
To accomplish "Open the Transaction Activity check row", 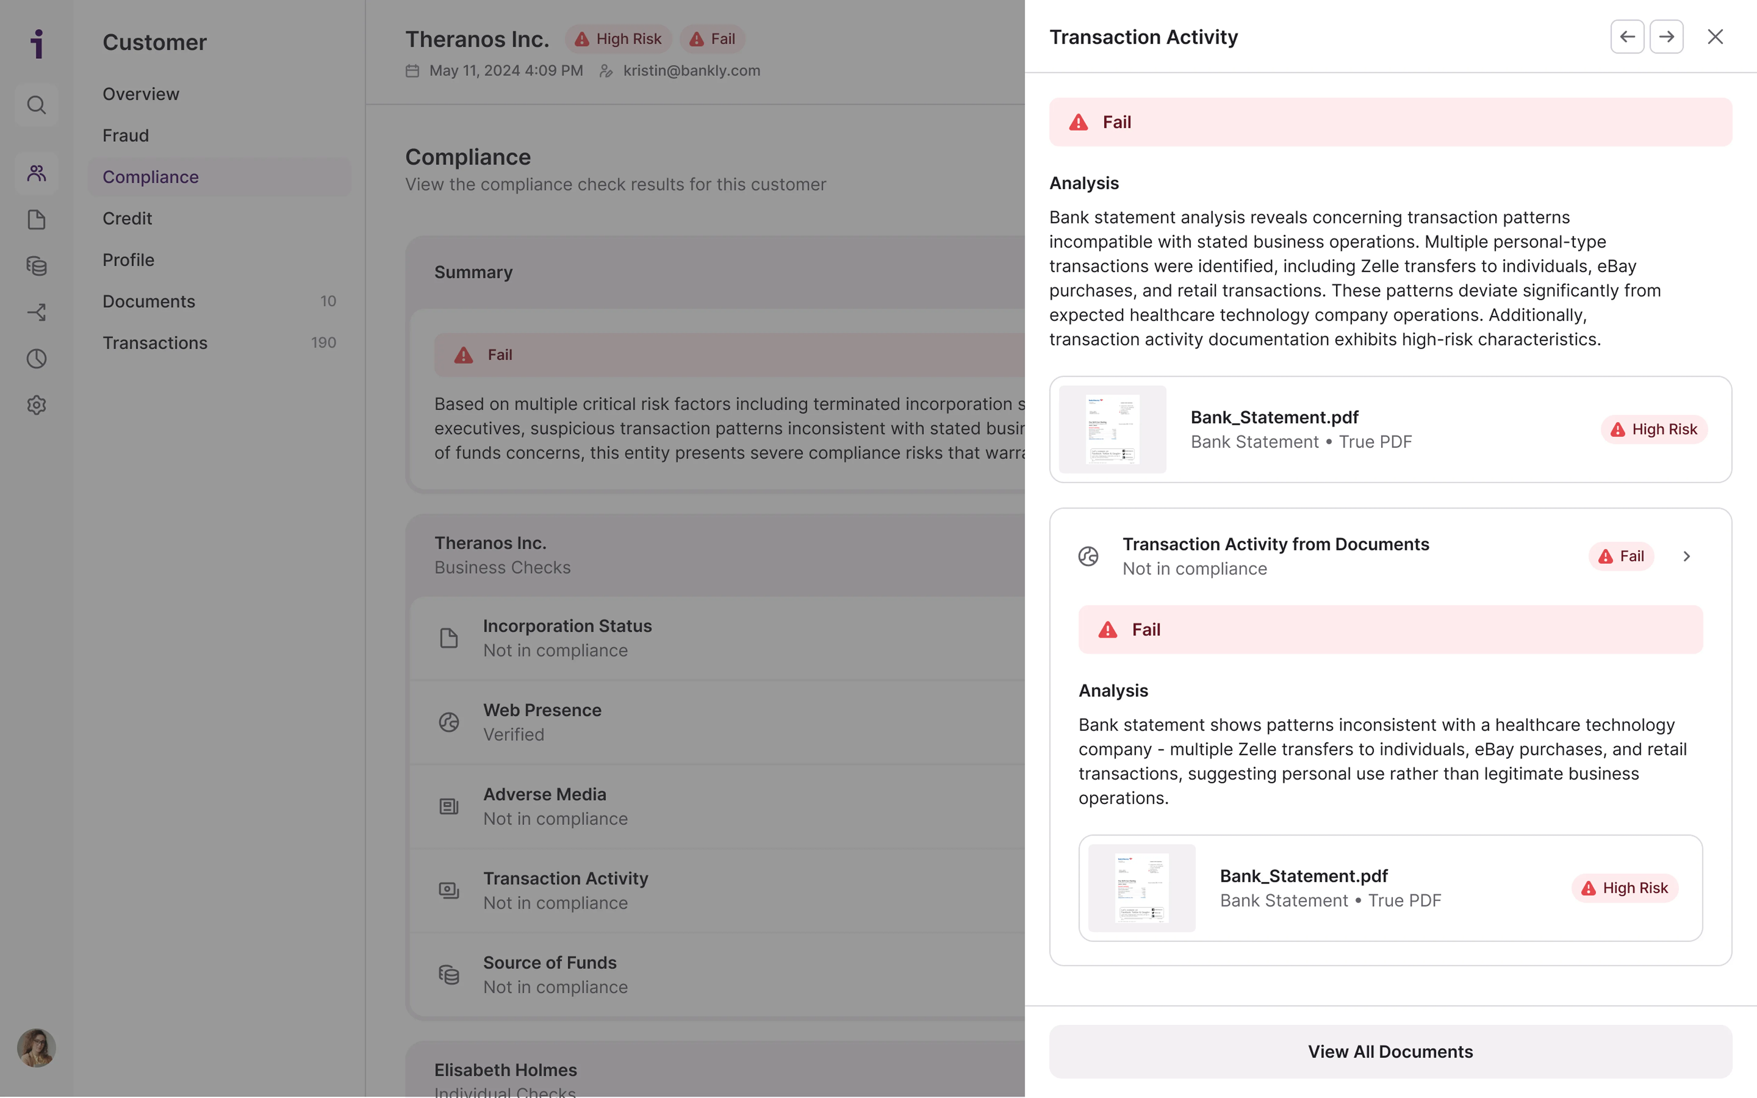I will tap(717, 890).
